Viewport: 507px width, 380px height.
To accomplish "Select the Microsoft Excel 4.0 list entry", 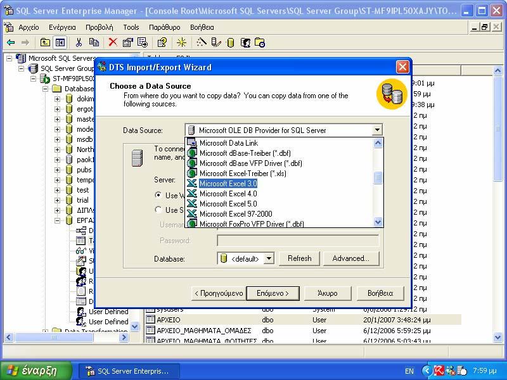I will pyautogui.click(x=228, y=194).
